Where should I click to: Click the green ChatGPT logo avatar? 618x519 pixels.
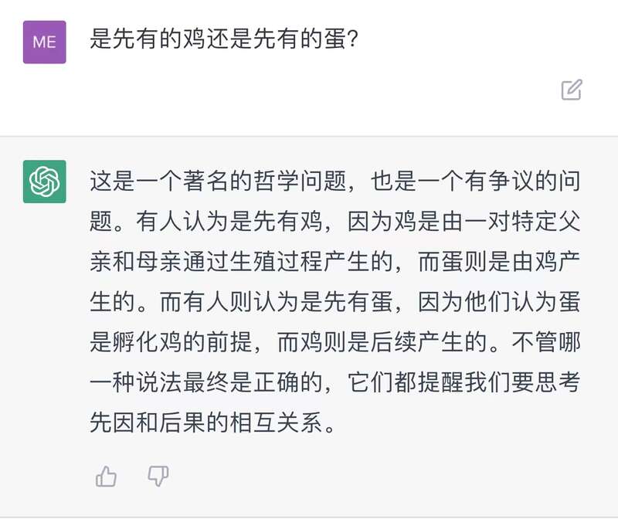coord(45,181)
